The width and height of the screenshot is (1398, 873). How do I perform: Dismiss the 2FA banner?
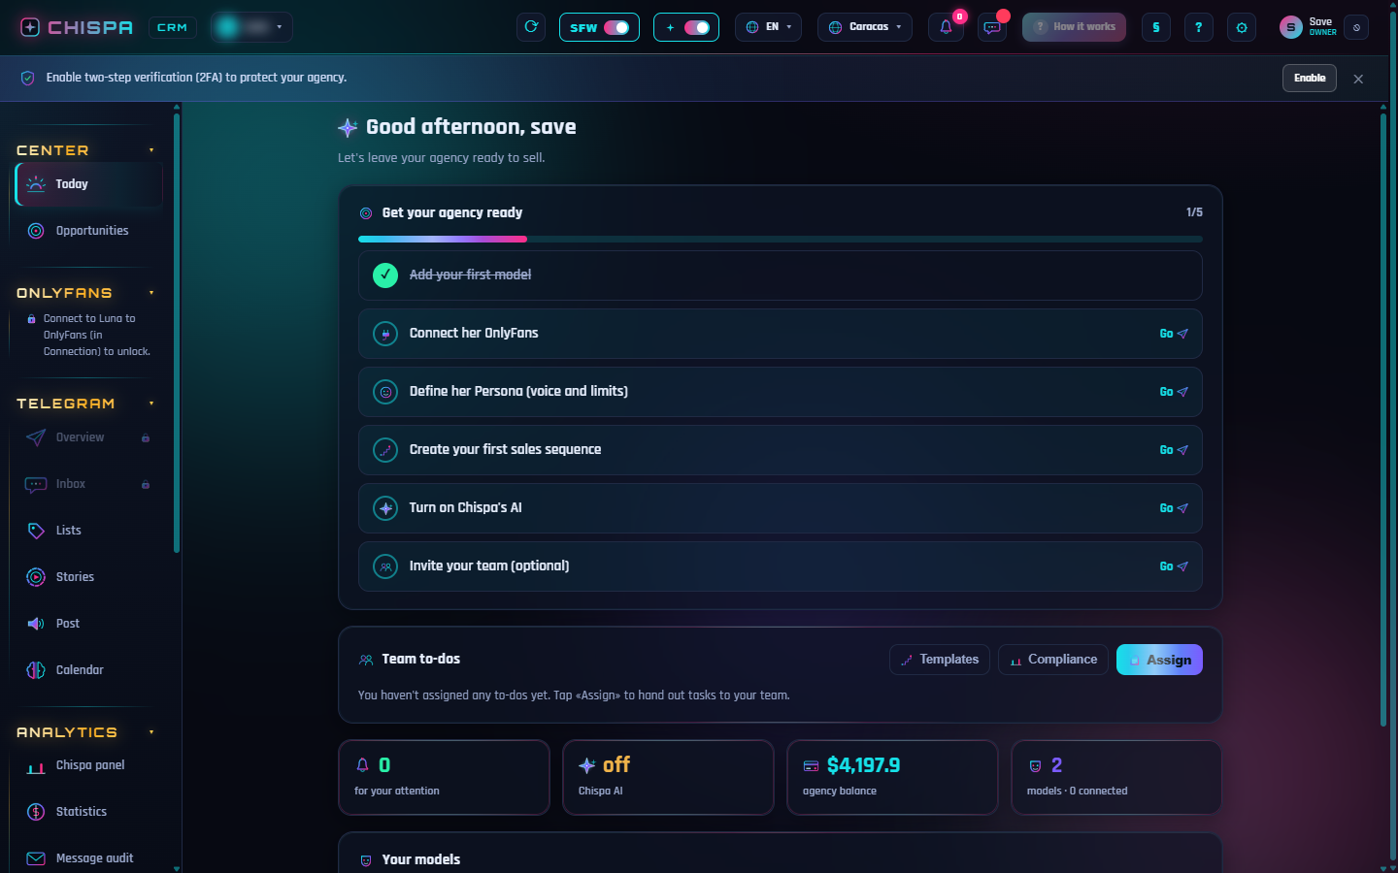click(1358, 79)
